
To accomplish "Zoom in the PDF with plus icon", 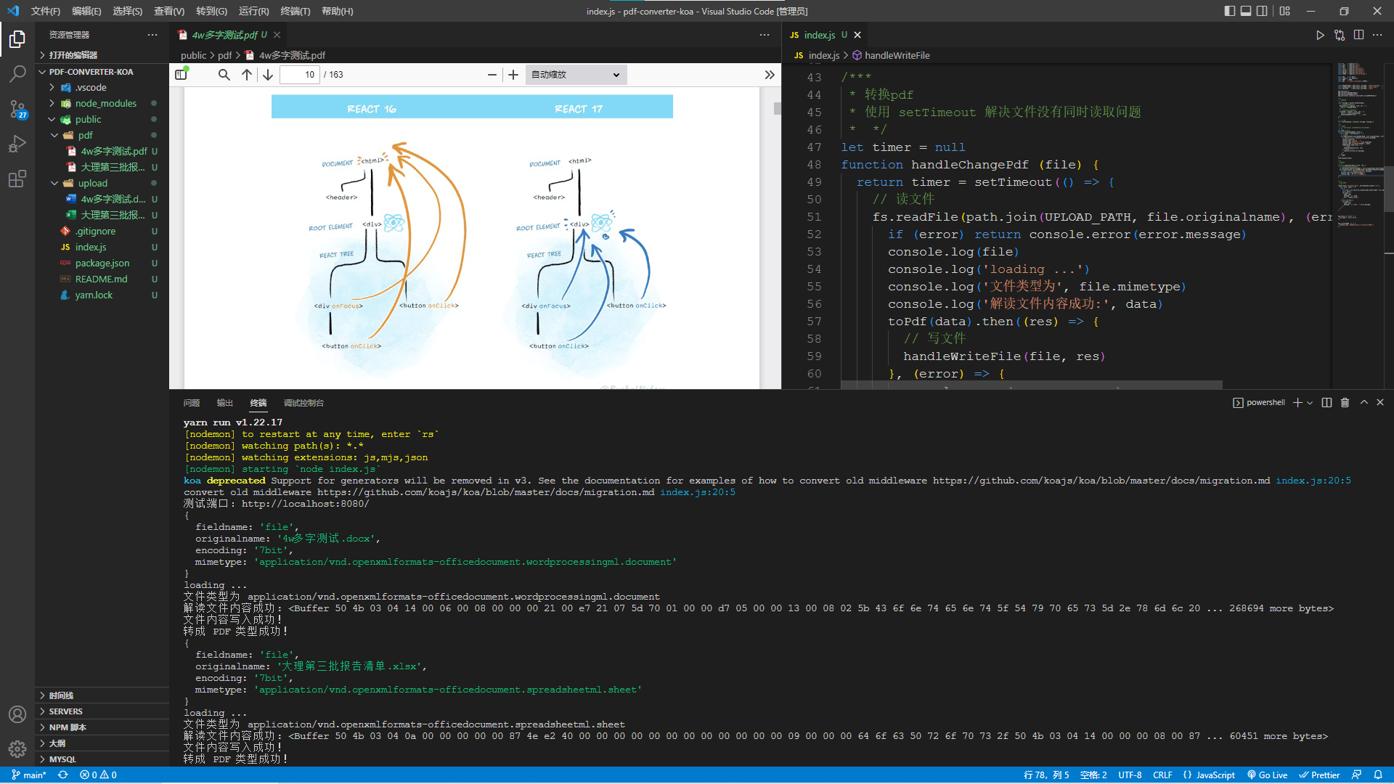I will point(513,75).
